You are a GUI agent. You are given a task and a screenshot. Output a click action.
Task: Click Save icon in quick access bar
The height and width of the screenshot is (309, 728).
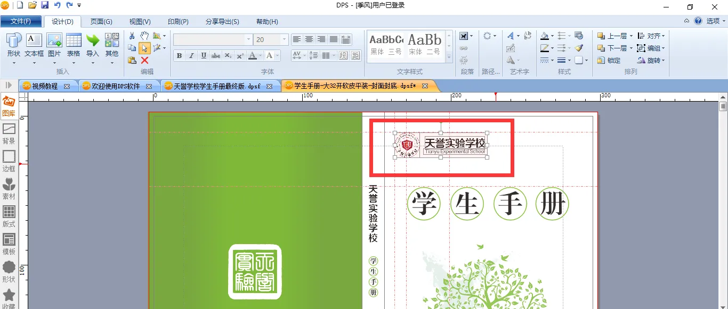coord(45,5)
